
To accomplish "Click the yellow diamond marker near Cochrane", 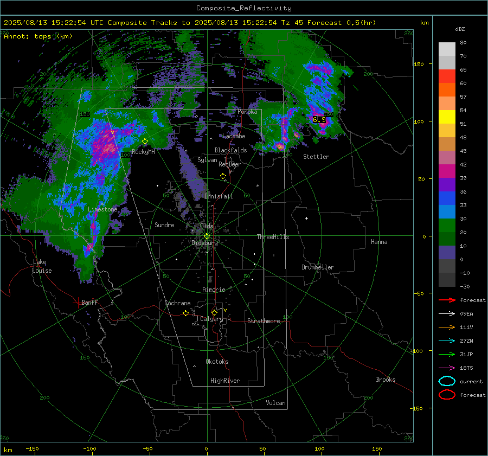I will pyautogui.click(x=185, y=313).
